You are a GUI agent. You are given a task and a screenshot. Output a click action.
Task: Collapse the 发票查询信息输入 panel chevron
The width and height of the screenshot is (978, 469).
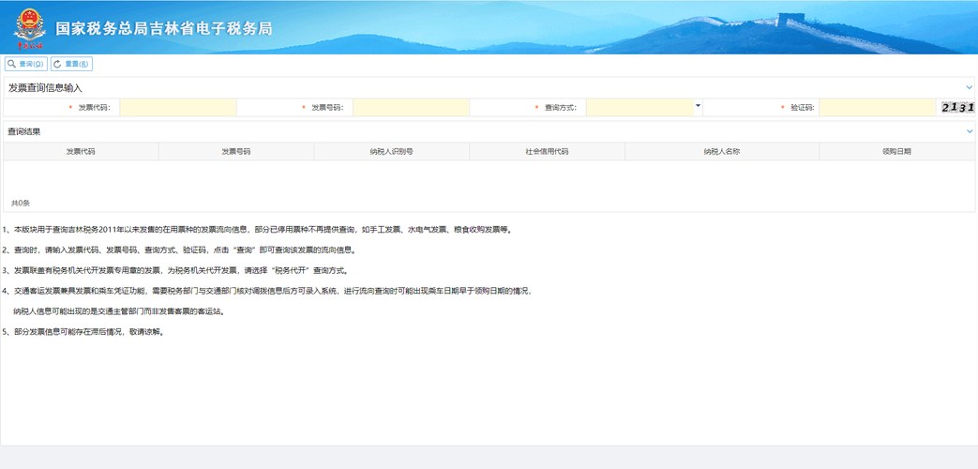[970, 87]
